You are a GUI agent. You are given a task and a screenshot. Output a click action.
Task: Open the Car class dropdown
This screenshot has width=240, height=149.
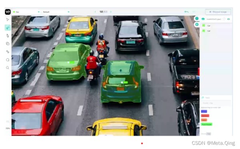26,12
